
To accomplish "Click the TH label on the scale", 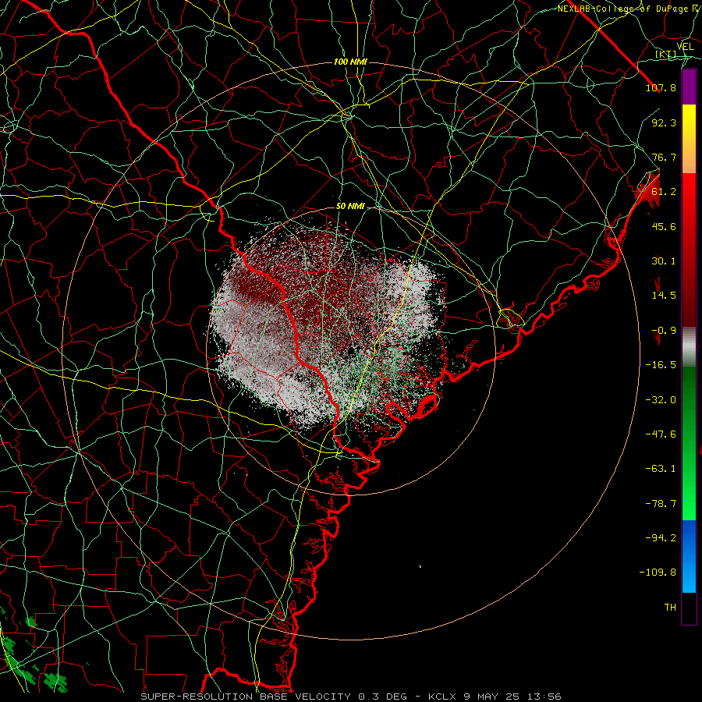I will pos(670,608).
